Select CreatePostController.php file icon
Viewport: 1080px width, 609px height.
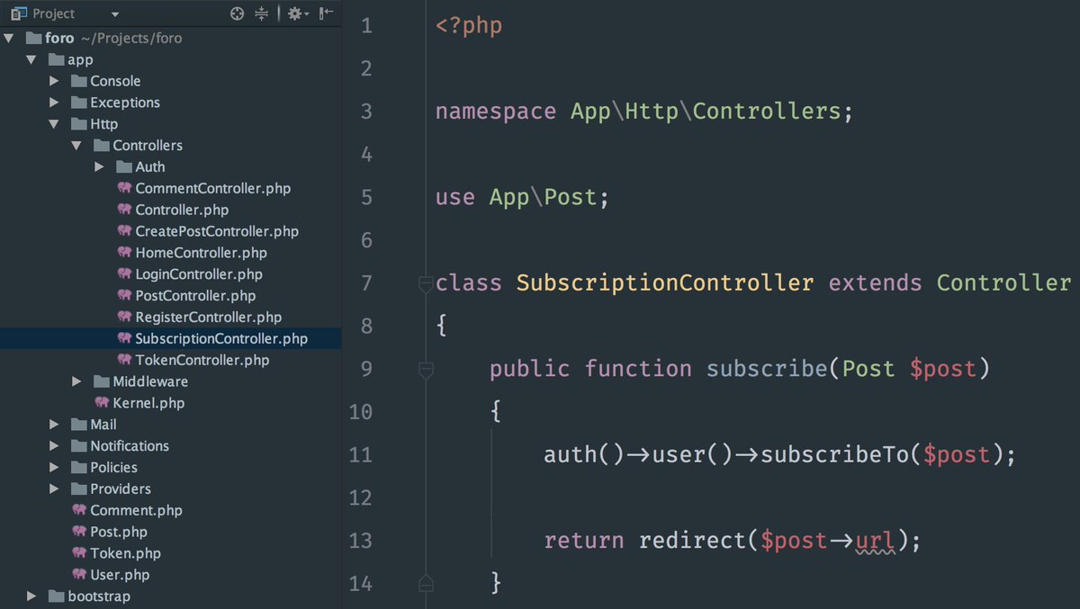124,231
